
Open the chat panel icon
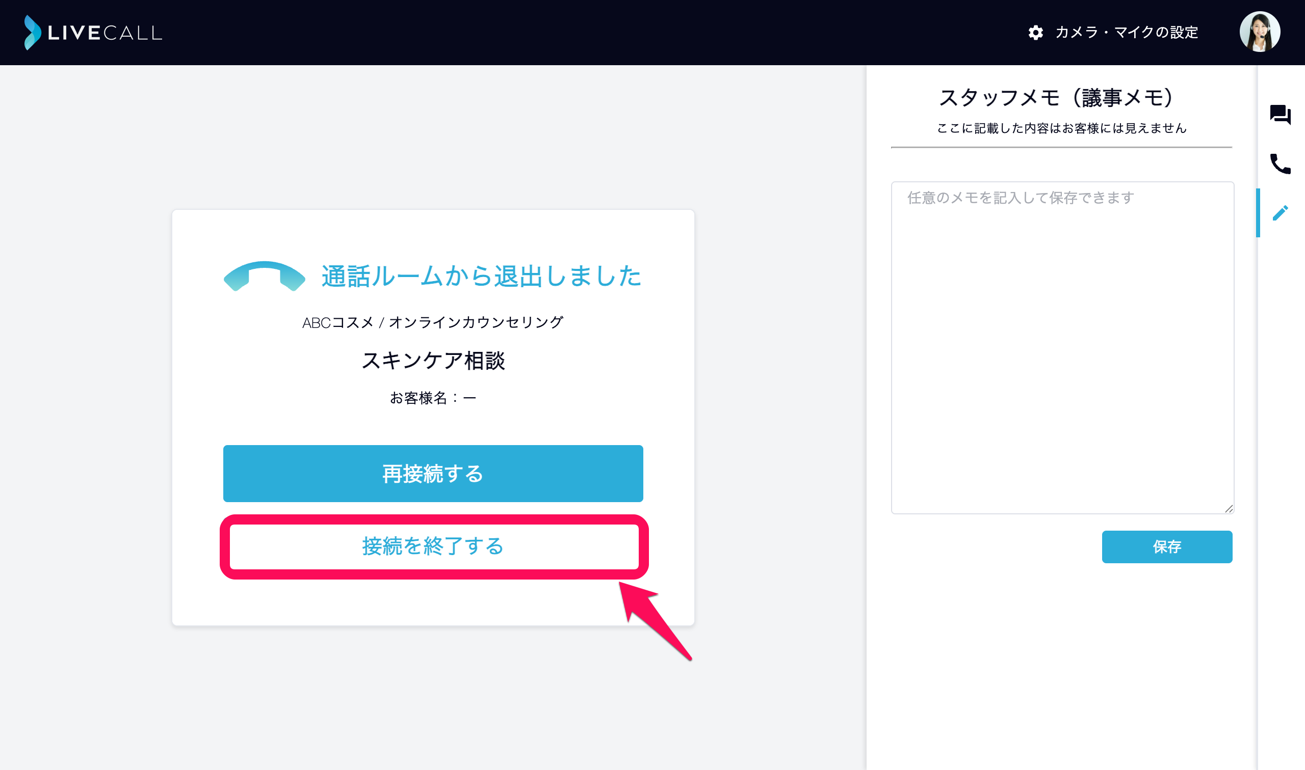1280,115
